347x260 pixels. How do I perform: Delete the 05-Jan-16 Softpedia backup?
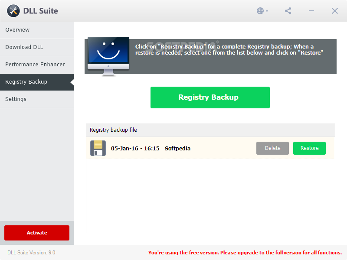pyautogui.click(x=272, y=148)
